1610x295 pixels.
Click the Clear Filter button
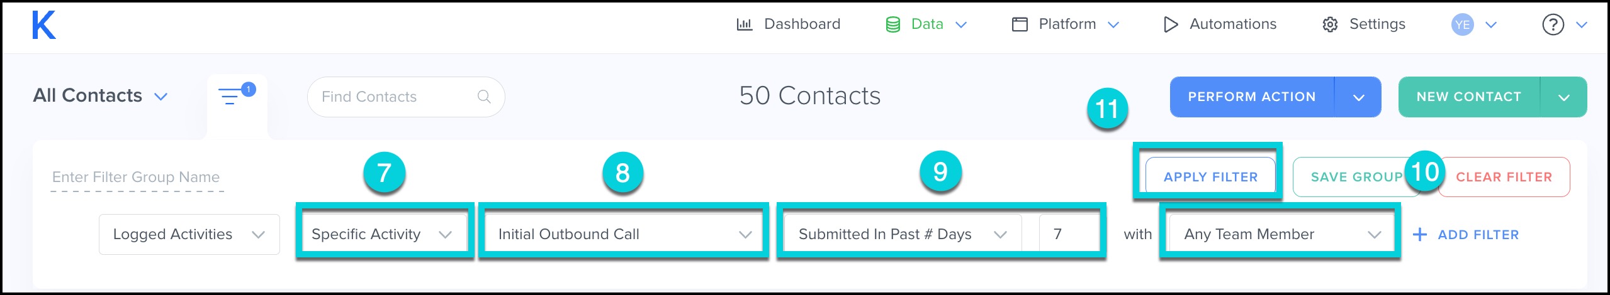point(1504,177)
